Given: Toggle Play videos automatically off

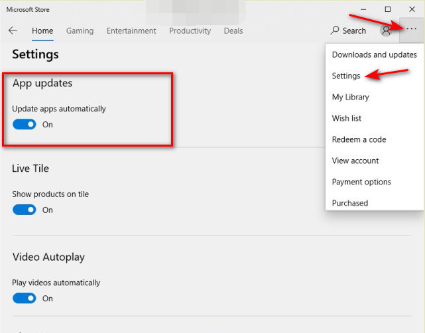Looking at the screenshot, I should pos(25,299).
